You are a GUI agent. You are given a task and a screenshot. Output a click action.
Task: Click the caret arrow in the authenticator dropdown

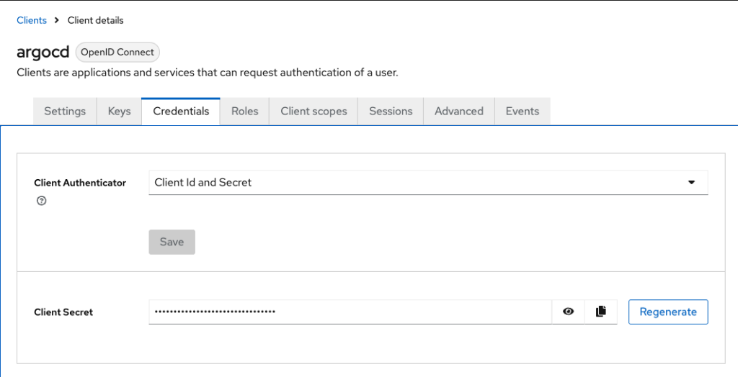691,183
